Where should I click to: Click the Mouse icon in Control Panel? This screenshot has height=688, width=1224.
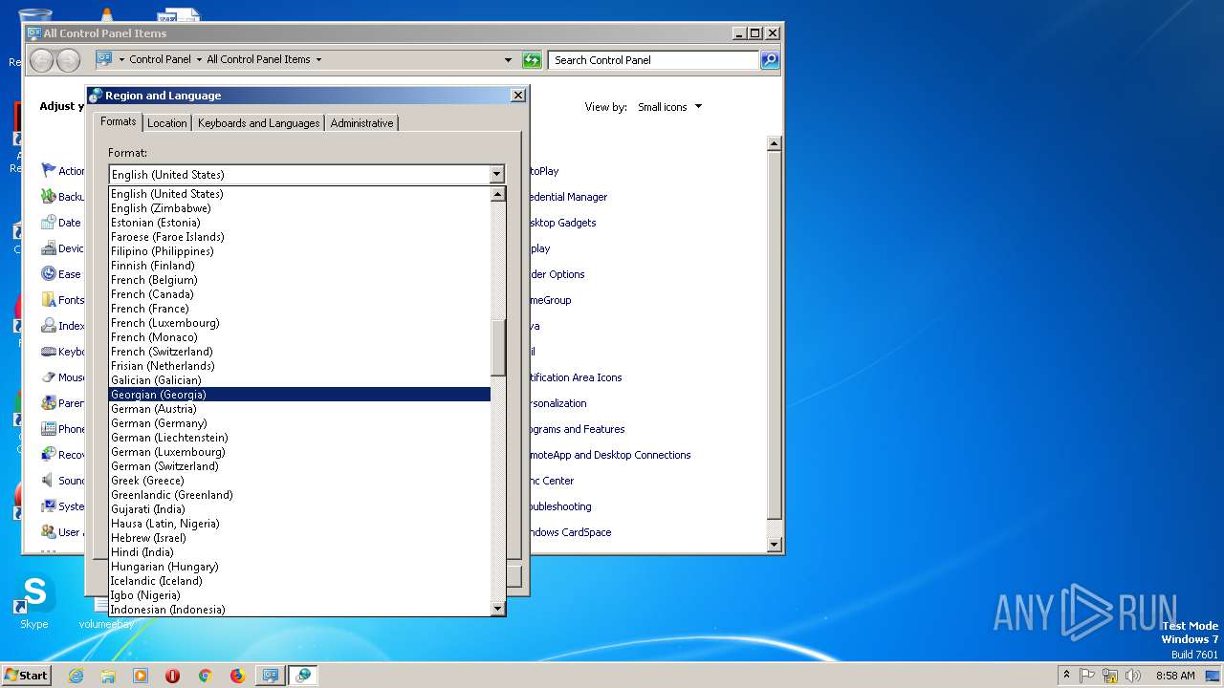click(x=49, y=376)
